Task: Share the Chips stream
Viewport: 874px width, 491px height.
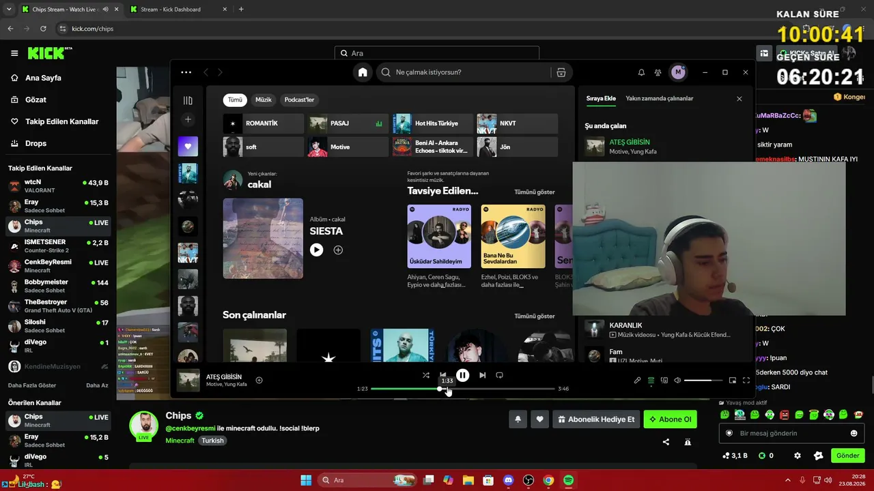Action: [x=666, y=442]
